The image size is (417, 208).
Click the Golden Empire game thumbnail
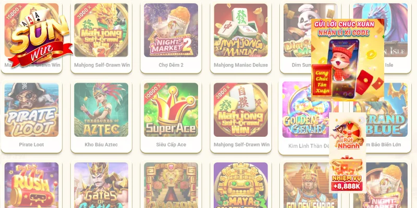click(306, 185)
